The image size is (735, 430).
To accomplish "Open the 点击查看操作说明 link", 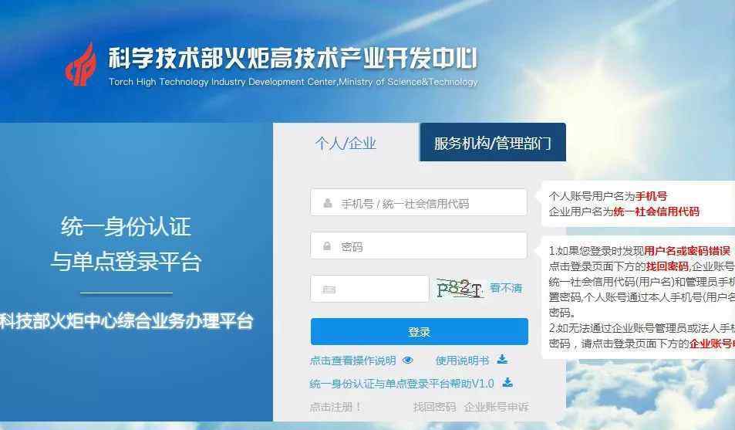I will pyautogui.click(x=352, y=361).
